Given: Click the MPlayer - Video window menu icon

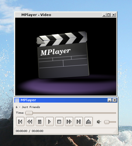Looking at the screenshot, I should (x=18, y=15).
